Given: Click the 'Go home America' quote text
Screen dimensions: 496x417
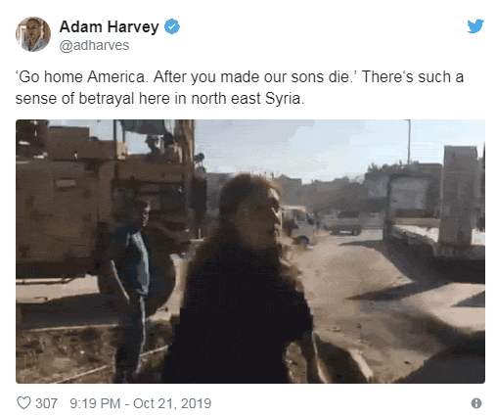Looking at the screenshot, I should (x=80, y=77).
